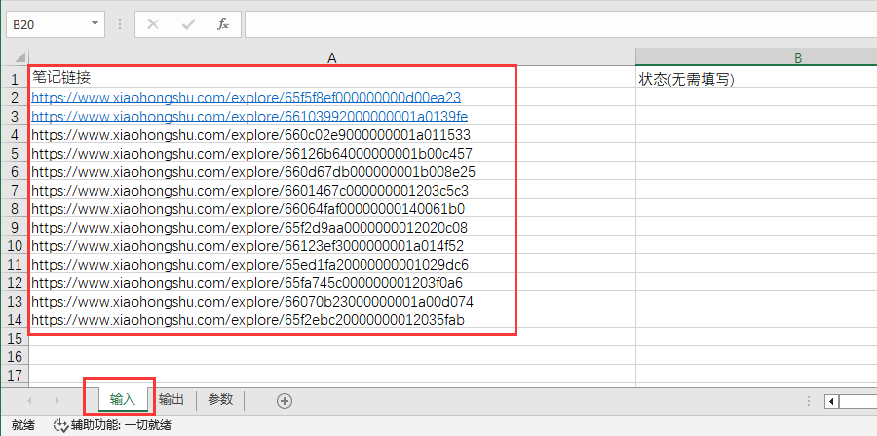This screenshot has width=877, height=436.
Task: Click previous sheet navigation arrow
Action: point(29,400)
